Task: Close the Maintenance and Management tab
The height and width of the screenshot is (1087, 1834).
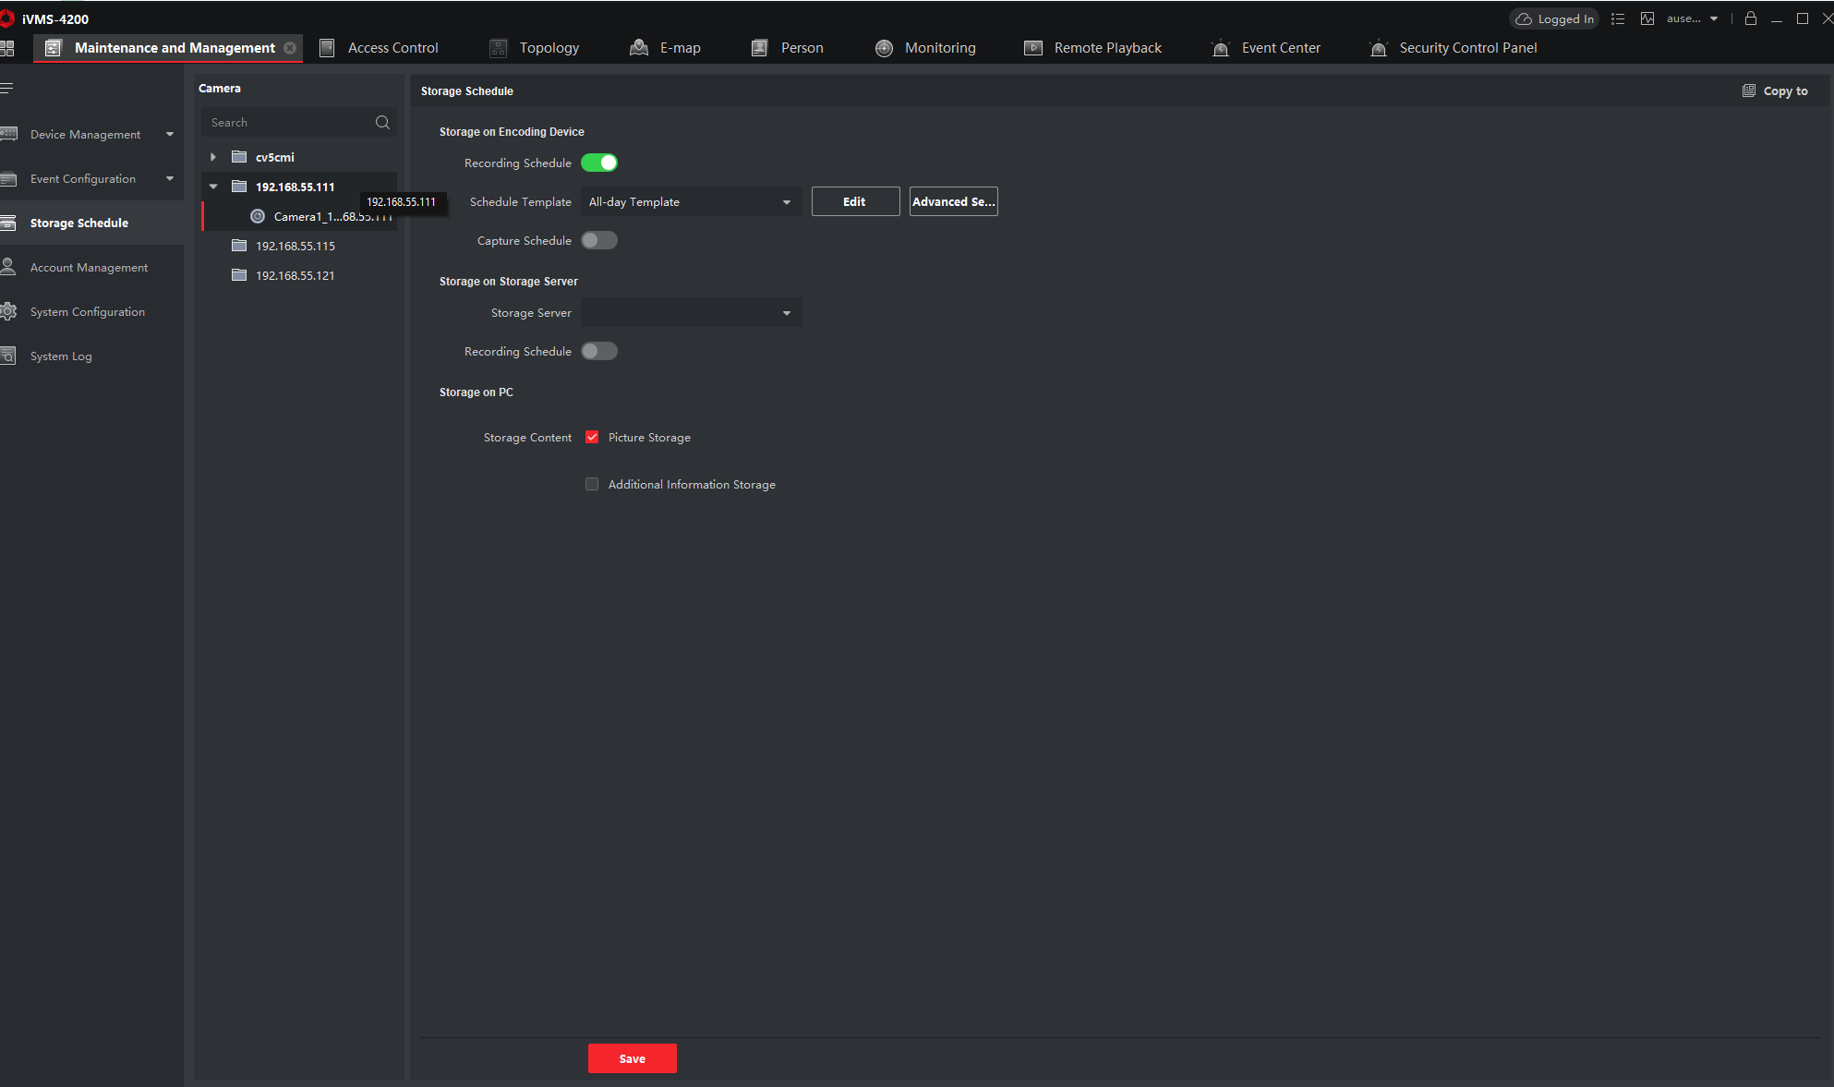Action: tap(290, 48)
